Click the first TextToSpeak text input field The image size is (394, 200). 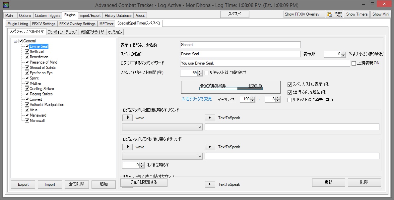[x=292, y=127]
